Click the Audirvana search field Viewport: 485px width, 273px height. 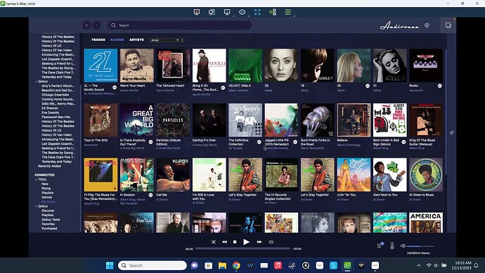coord(179,25)
